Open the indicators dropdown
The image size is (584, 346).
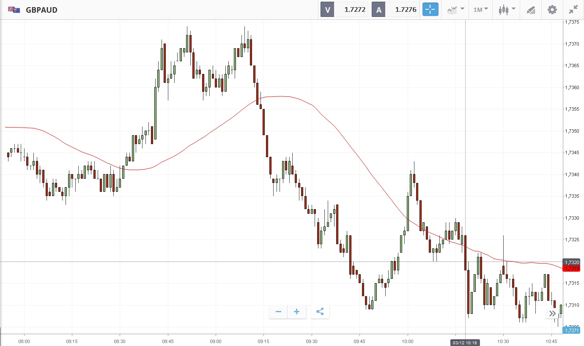click(455, 9)
